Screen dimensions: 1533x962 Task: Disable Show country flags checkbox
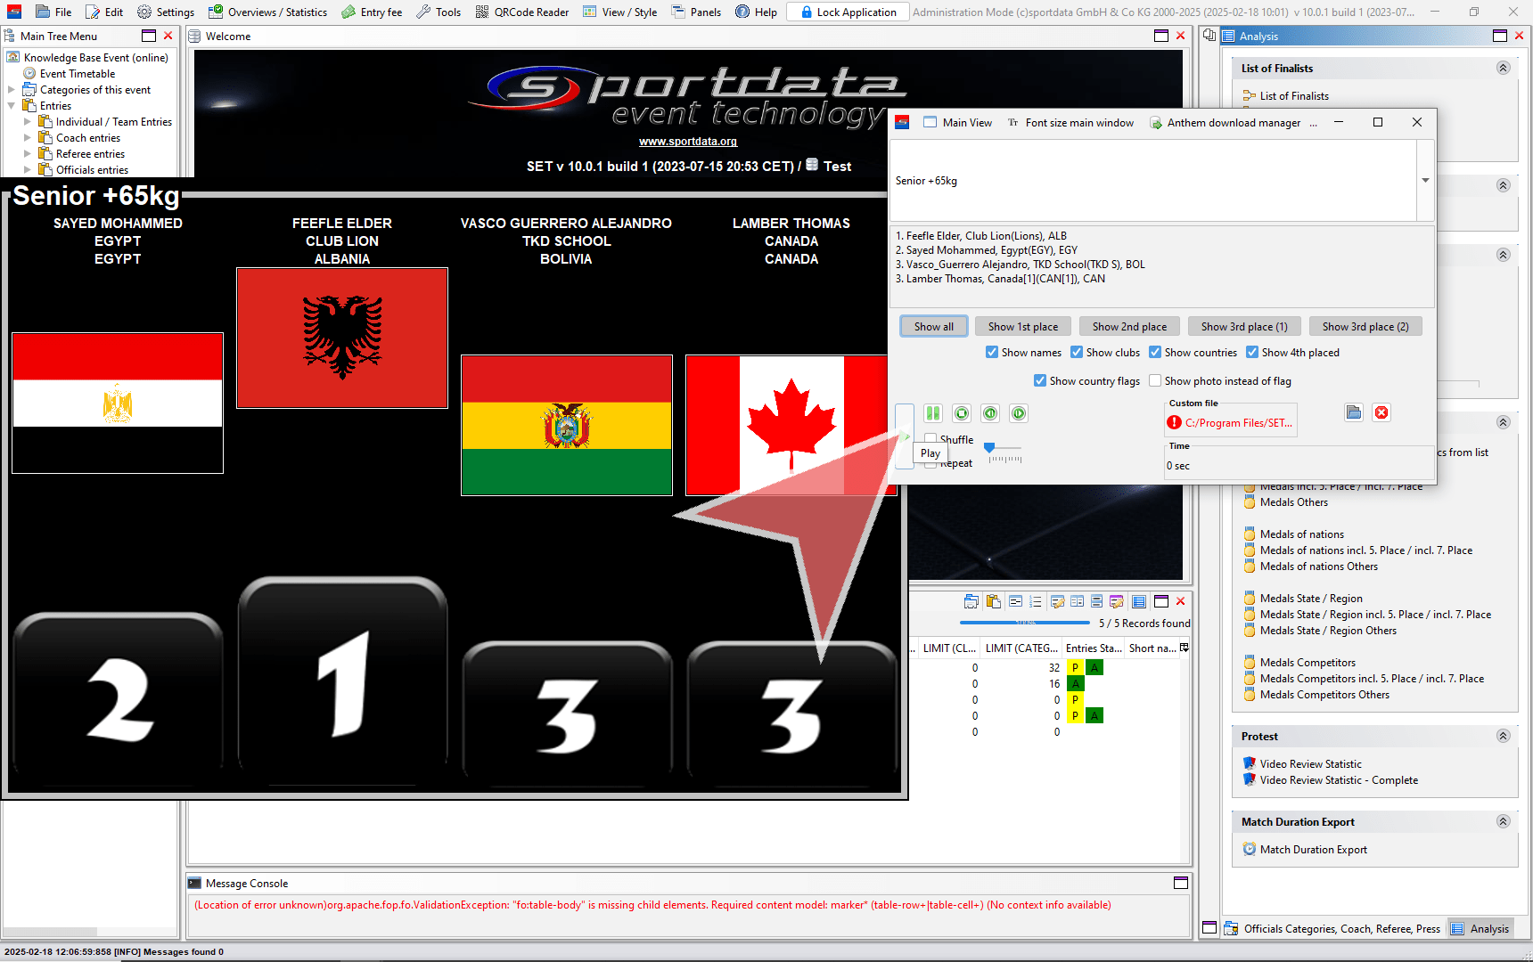(x=1040, y=381)
